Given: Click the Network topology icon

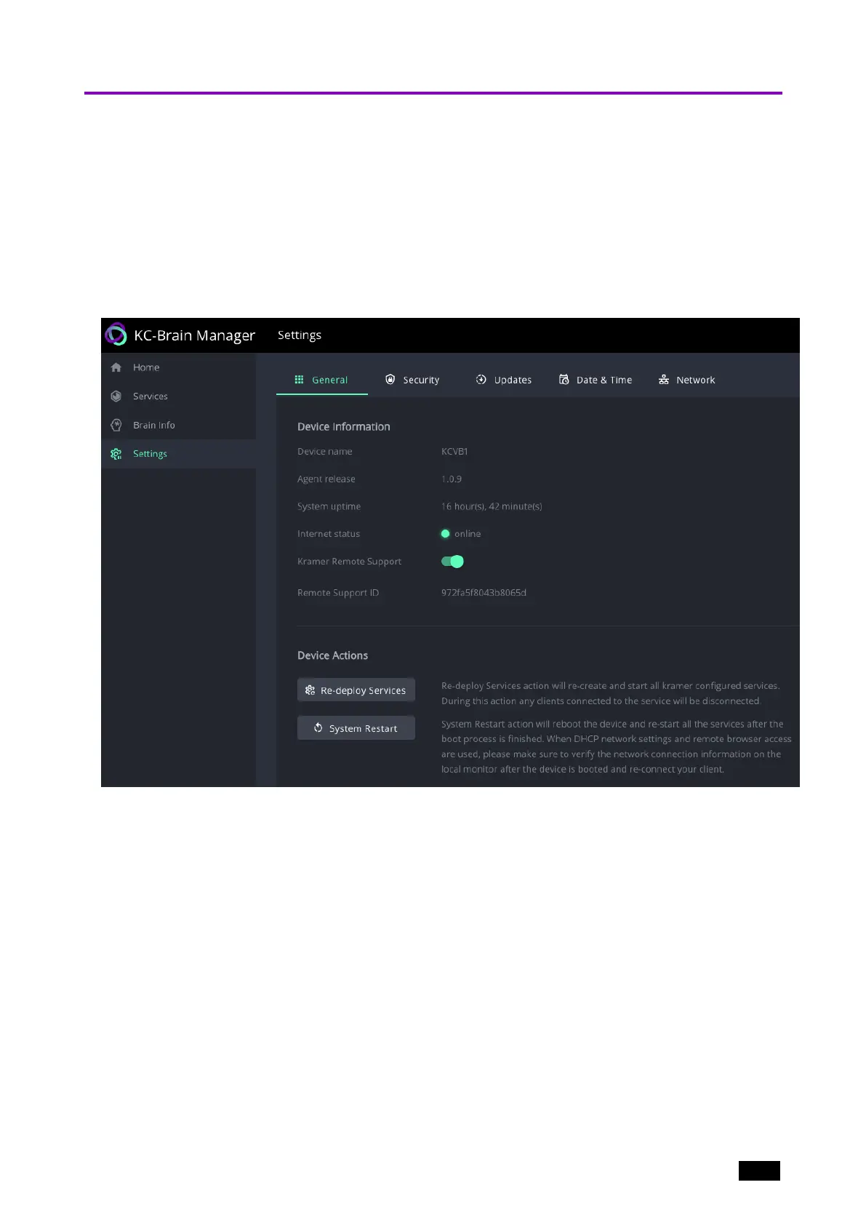Looking at the screenshot, I should [x=664, y=380].
